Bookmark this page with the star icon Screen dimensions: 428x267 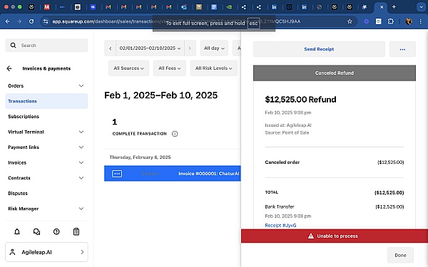coord(350,21)
